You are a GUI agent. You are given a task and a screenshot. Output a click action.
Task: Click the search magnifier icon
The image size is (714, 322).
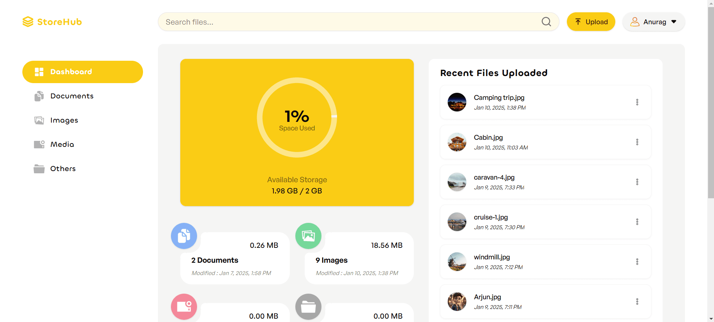(x=546, y=22)
